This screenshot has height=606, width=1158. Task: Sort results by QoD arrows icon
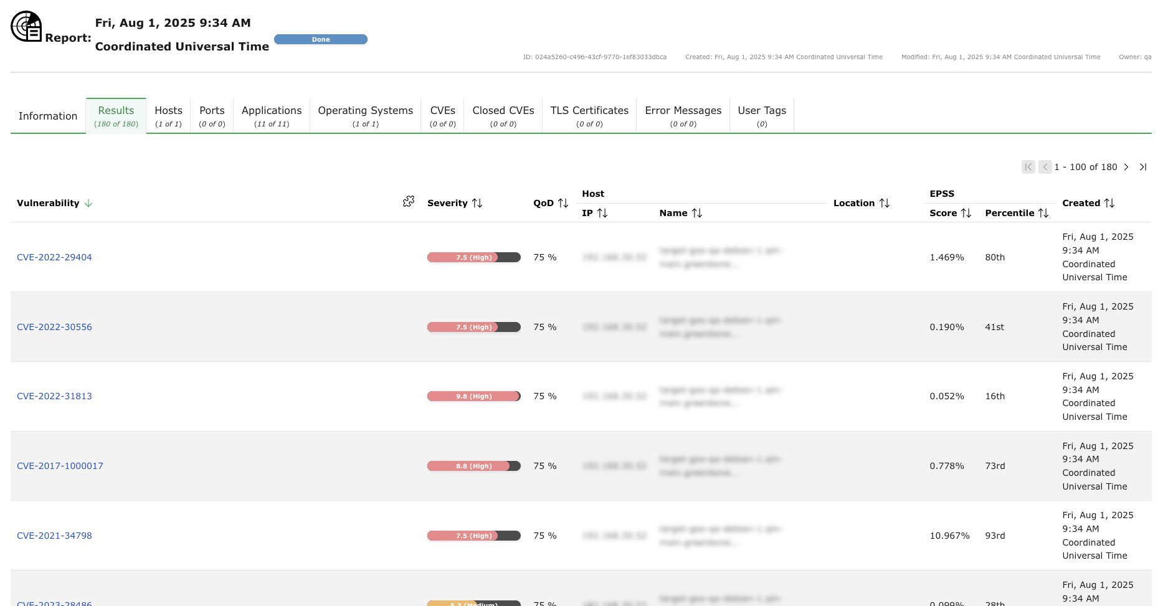tap(563, 203)
